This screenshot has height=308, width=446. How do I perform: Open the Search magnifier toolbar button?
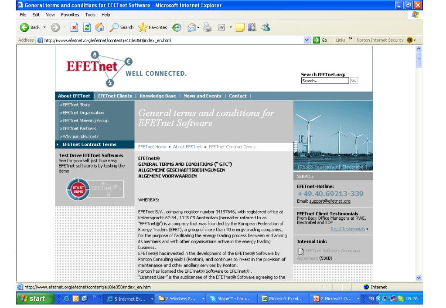[x=122, y=27]
